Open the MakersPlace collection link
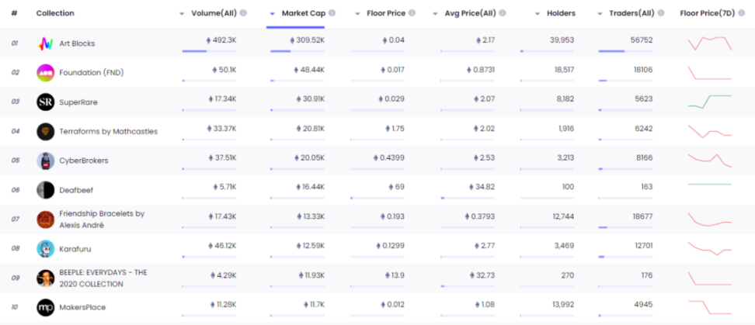 tap(82, 307)
